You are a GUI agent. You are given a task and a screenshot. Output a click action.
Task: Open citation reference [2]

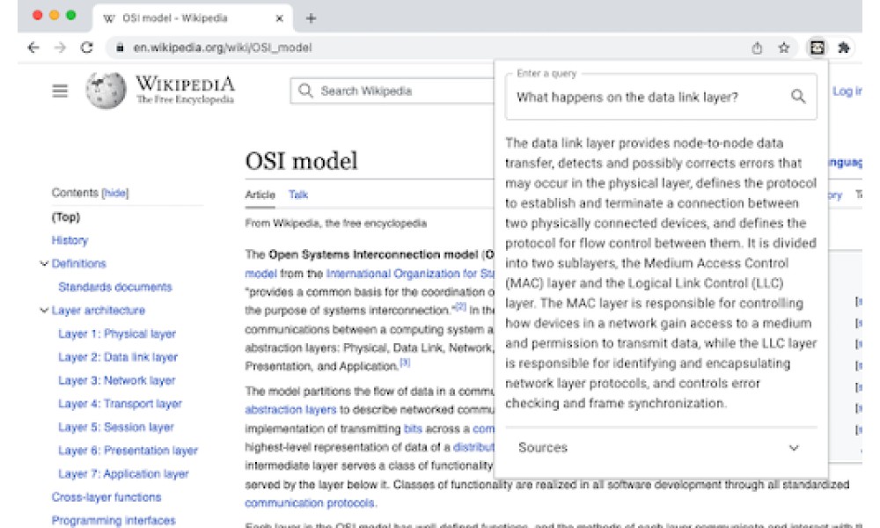tap(460, 307)
